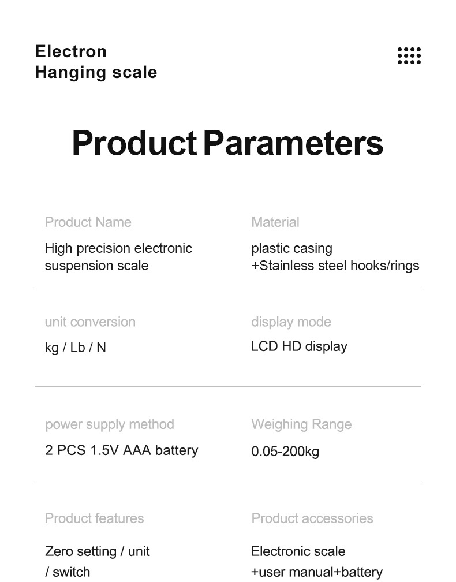Click the "Product Parameters" title
The height and width of the screenshot is (582, 456).
tap(227, 143)
